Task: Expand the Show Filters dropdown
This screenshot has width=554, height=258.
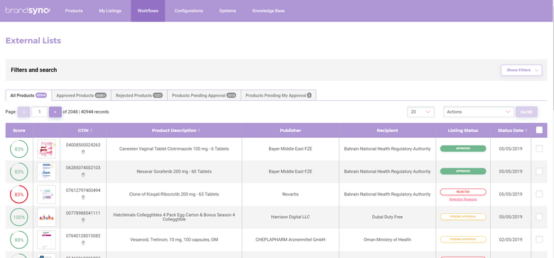Action: 521,70
